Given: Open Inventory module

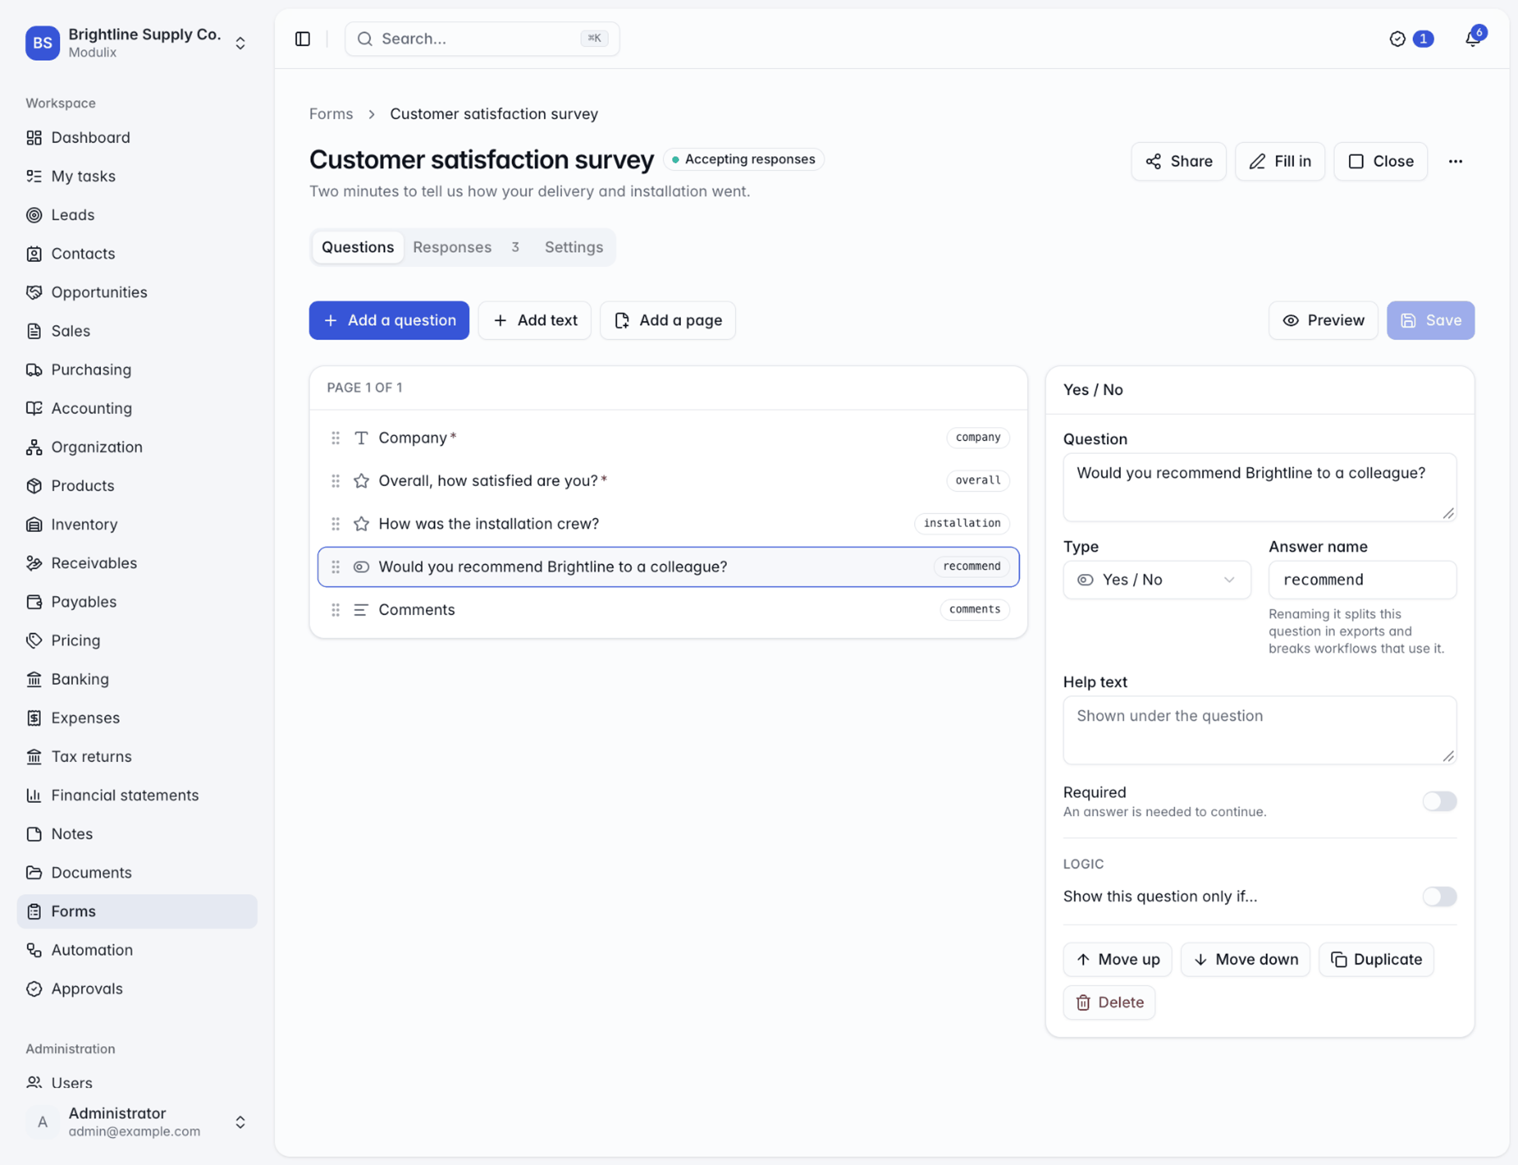Looking at the screenshot, I should pos(137,524).
